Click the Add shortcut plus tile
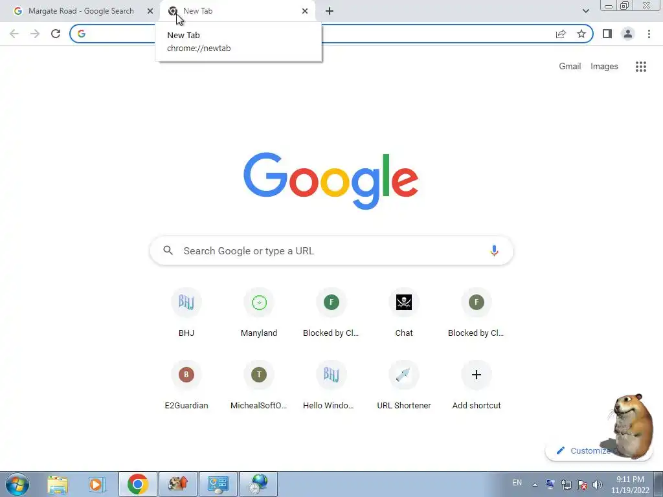This screenshot has height=497, width=663. (477, 385)
